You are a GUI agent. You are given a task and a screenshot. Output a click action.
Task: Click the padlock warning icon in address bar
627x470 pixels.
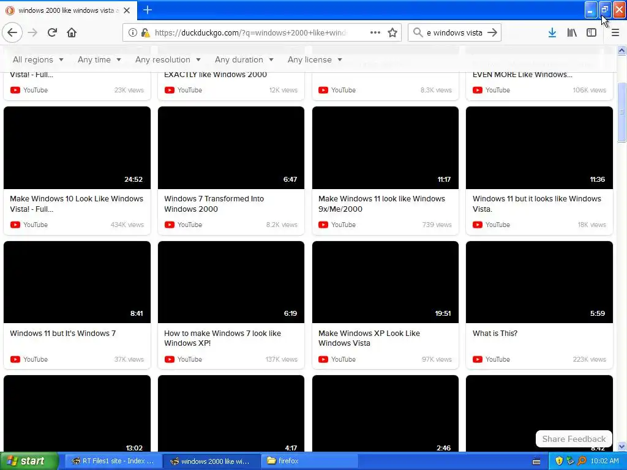click(146, 33)
